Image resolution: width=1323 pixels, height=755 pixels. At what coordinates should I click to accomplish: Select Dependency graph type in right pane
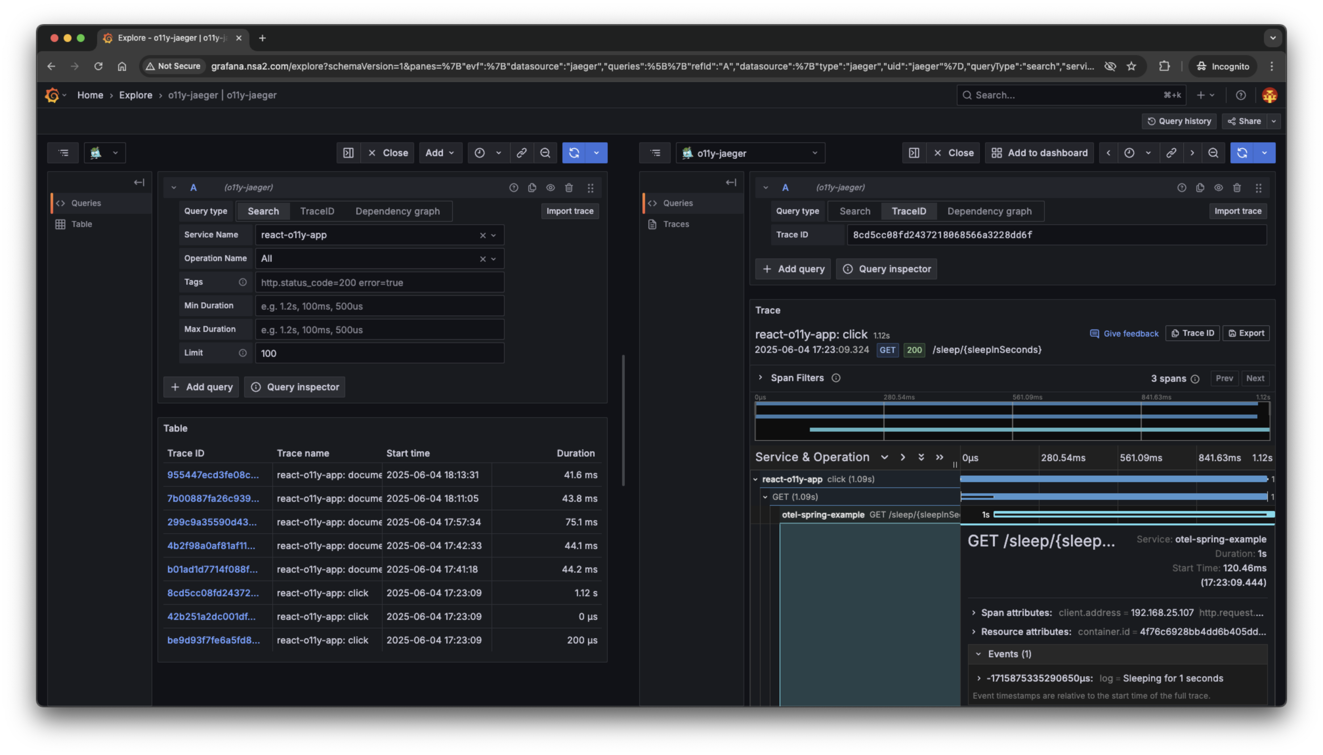pos(989,211)
